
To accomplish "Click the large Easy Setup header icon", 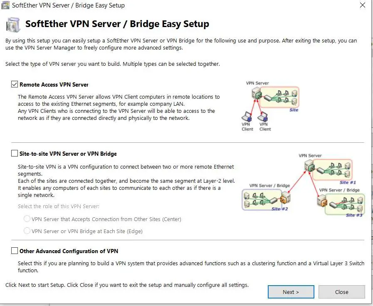I will pos(12,25).
